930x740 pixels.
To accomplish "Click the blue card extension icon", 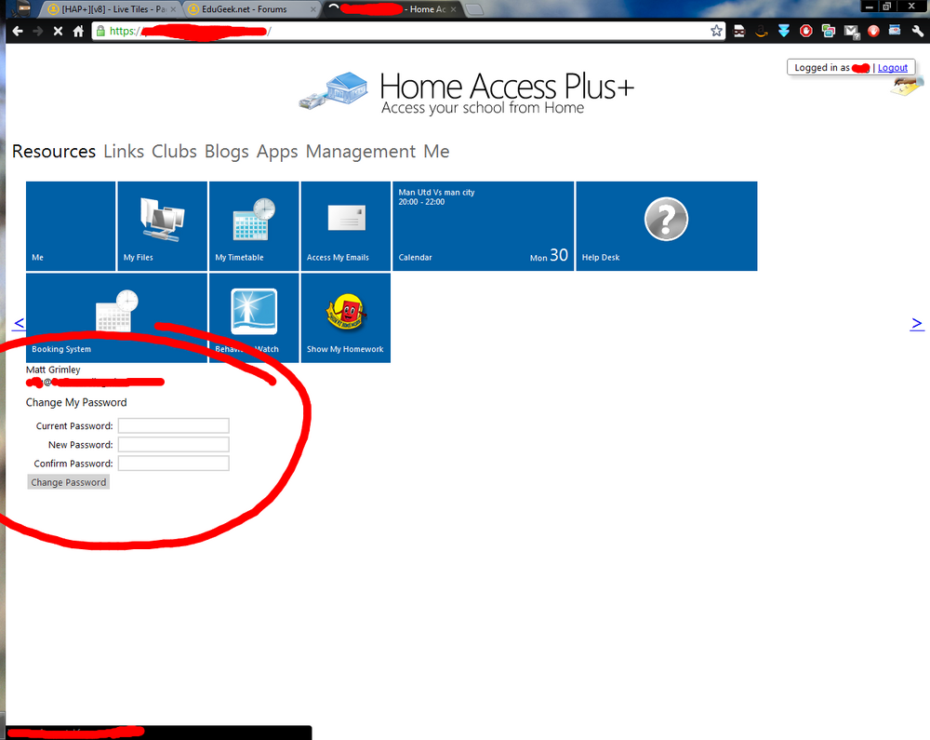I will pos(895,31).
